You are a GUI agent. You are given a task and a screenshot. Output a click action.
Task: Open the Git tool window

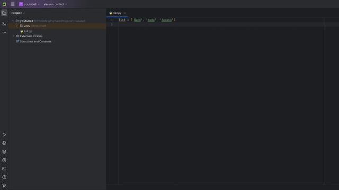click(x=4, y=185)
